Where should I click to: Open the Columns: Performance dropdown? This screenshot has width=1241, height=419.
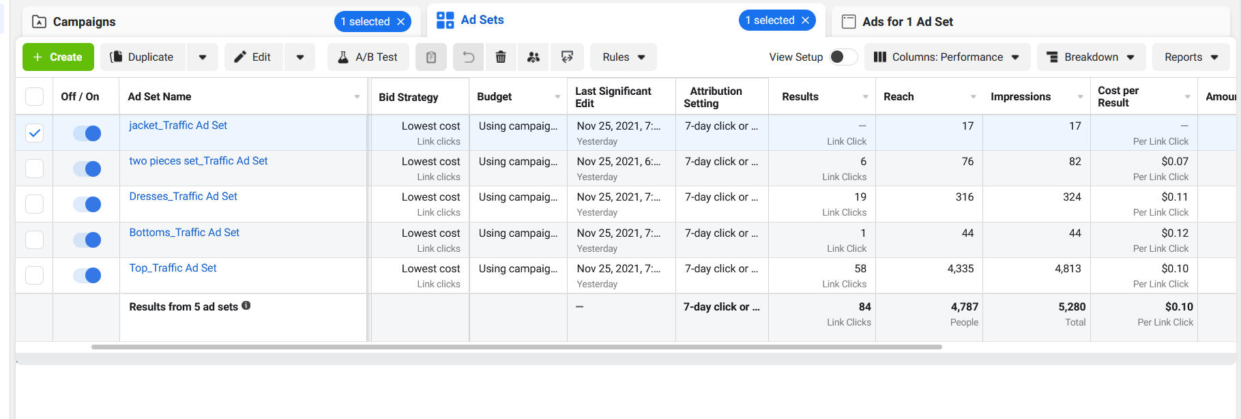click(x=947, y=57)
